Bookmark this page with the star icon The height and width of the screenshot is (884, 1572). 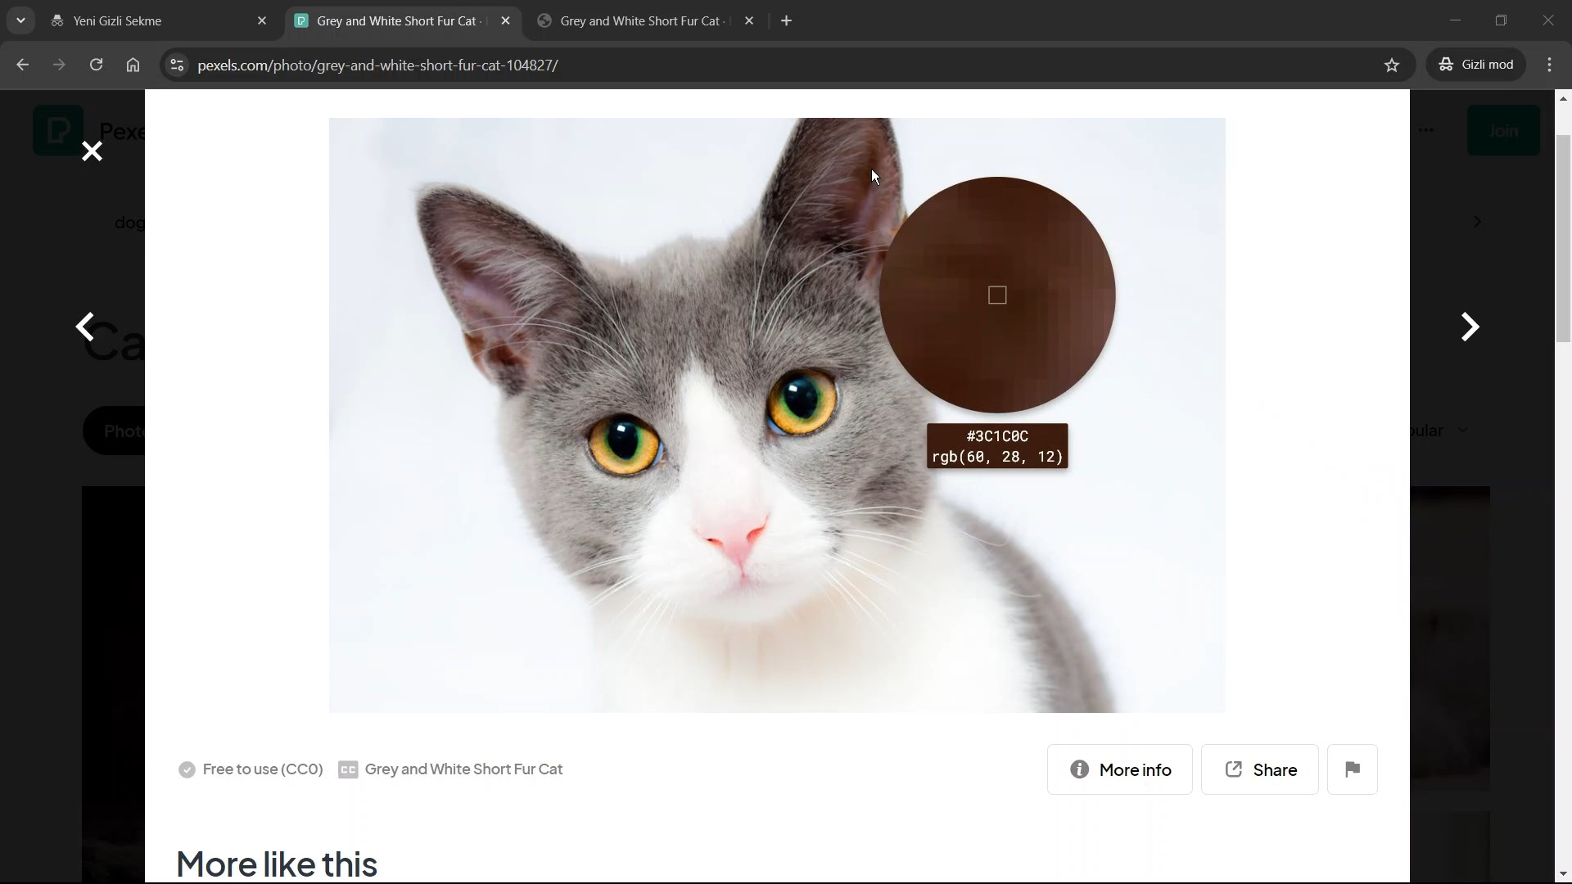[1392, 65]
